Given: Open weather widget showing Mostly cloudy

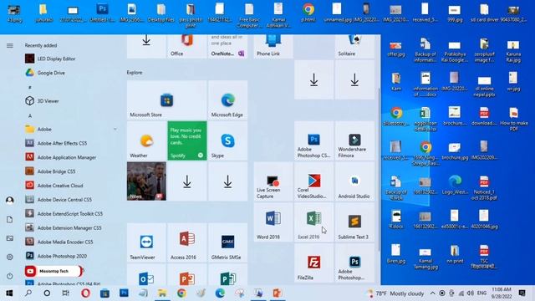Looking at the screenshot, I should coord(395,293).
